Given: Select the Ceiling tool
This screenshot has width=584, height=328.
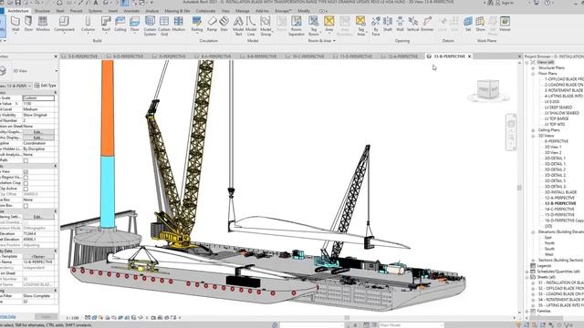Looking at the screenshot, I should [120, 25].
